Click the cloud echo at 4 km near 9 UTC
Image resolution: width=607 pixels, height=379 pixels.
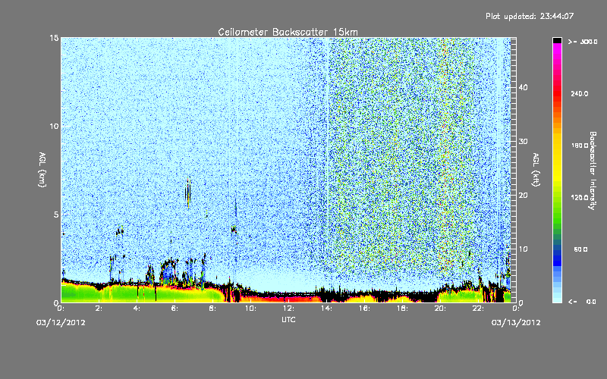tap(234, 230)
